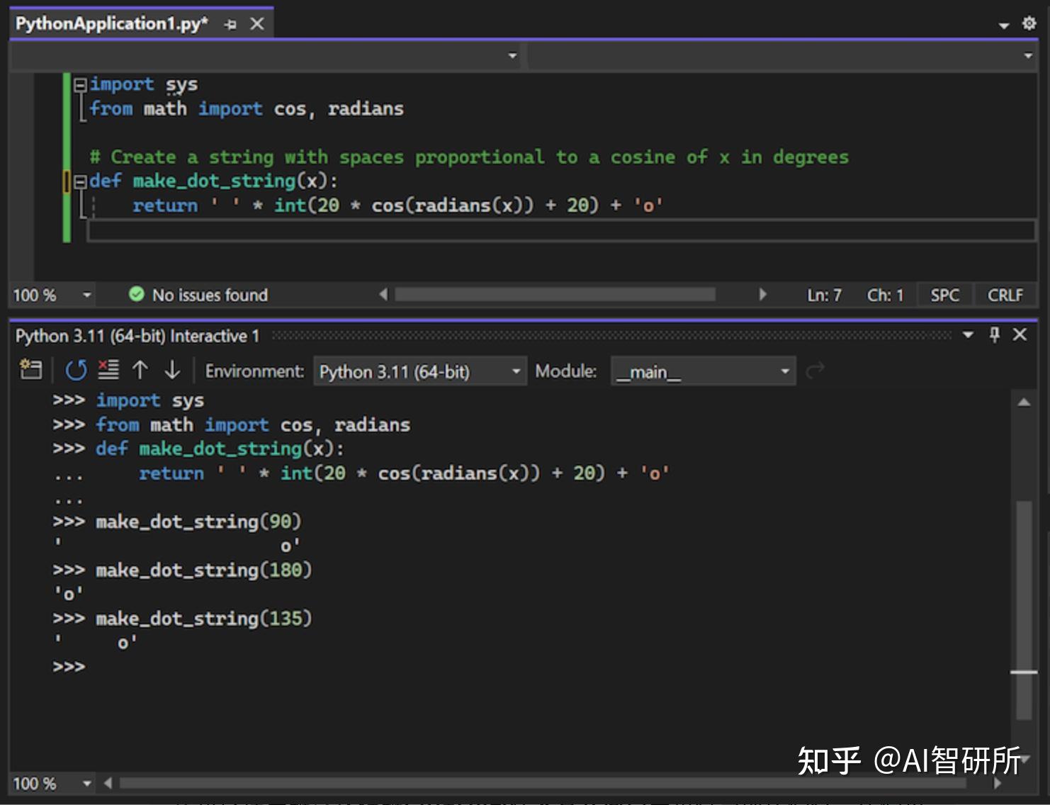Click the CRLF line ending indicator
Image resolution: width=1050 pixels, height=805 pixels.
1005,295
